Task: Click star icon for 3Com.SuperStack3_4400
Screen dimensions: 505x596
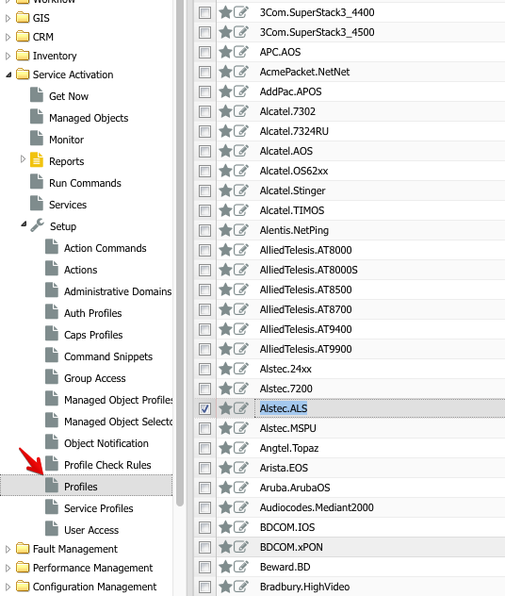Action: pos(225,12)
